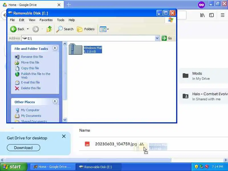Open Halo - Combat Evolved shared folder
This screenshot has height=171, width=228.
coord(203,96)
